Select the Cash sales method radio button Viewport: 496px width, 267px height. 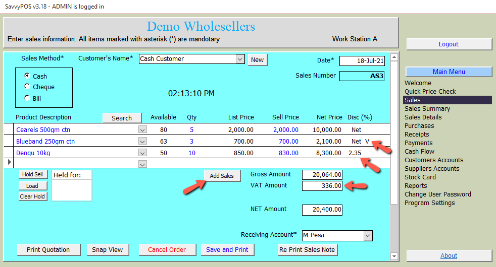coord(27,76)
